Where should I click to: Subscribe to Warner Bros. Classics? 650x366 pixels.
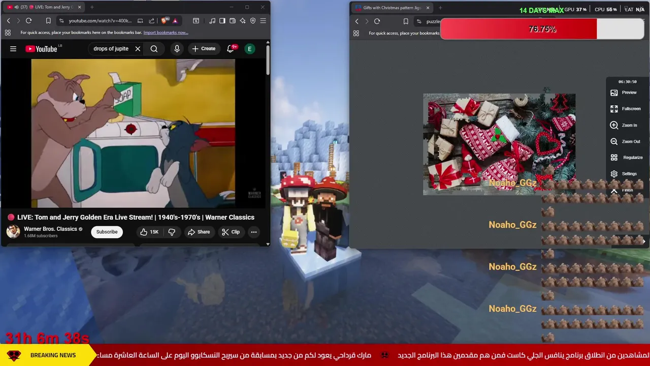(107, 232)
